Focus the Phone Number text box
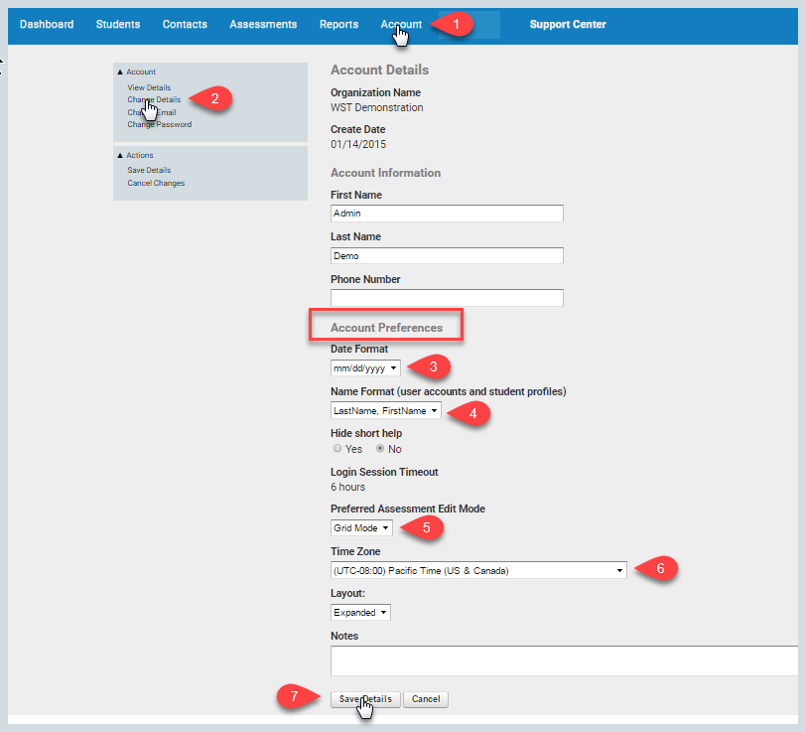 (447, 298)
